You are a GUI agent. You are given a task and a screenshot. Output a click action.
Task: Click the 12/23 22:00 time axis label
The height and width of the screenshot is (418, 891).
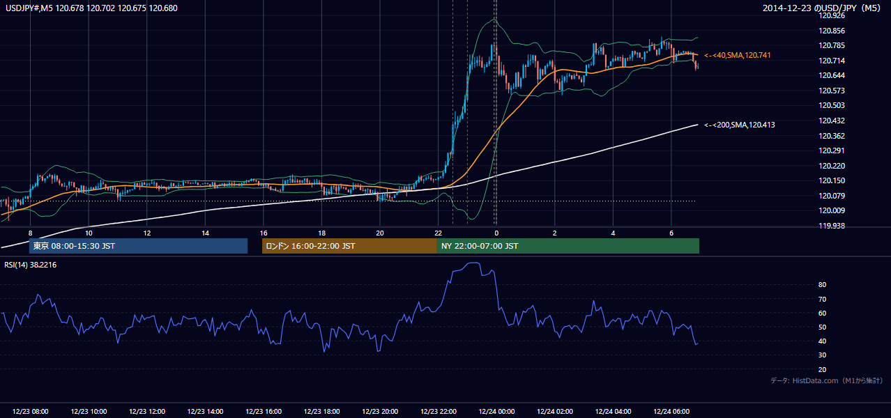(439, 412)
